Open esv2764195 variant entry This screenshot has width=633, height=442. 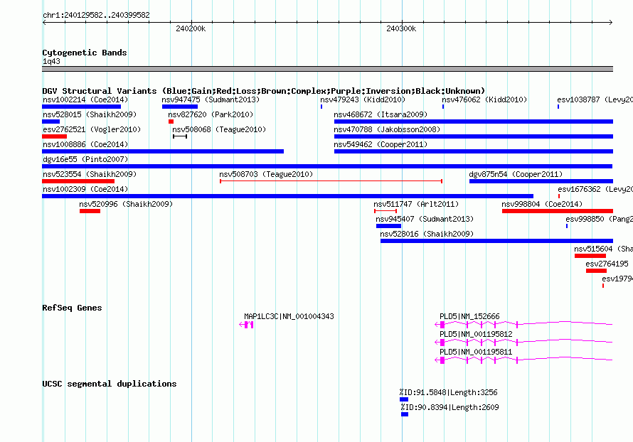click(x=607, y=264)
